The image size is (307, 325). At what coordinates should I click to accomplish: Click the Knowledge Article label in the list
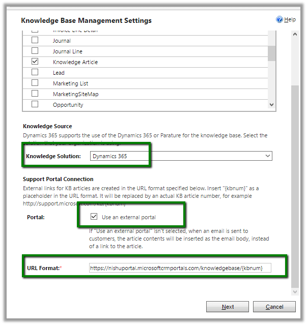click(x=75, y=62)
